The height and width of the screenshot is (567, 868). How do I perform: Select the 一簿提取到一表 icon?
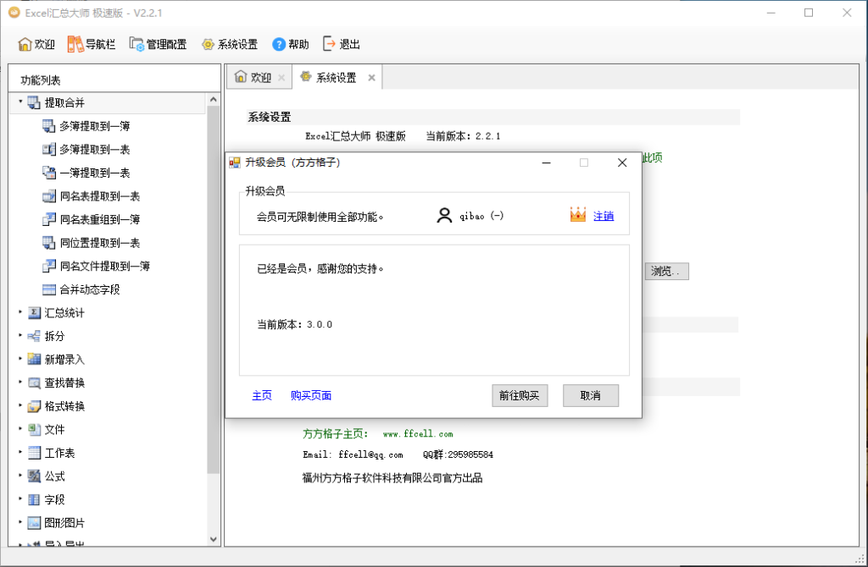tap(48, 173)
